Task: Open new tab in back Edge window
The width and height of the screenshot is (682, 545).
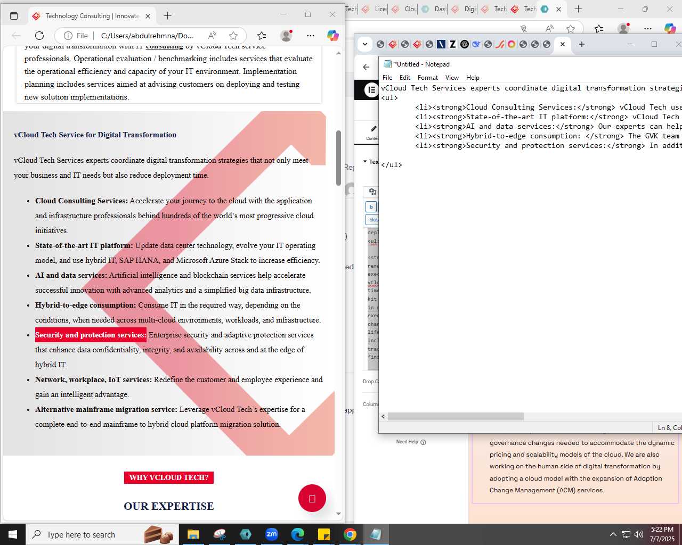Action: coord(579,9)
